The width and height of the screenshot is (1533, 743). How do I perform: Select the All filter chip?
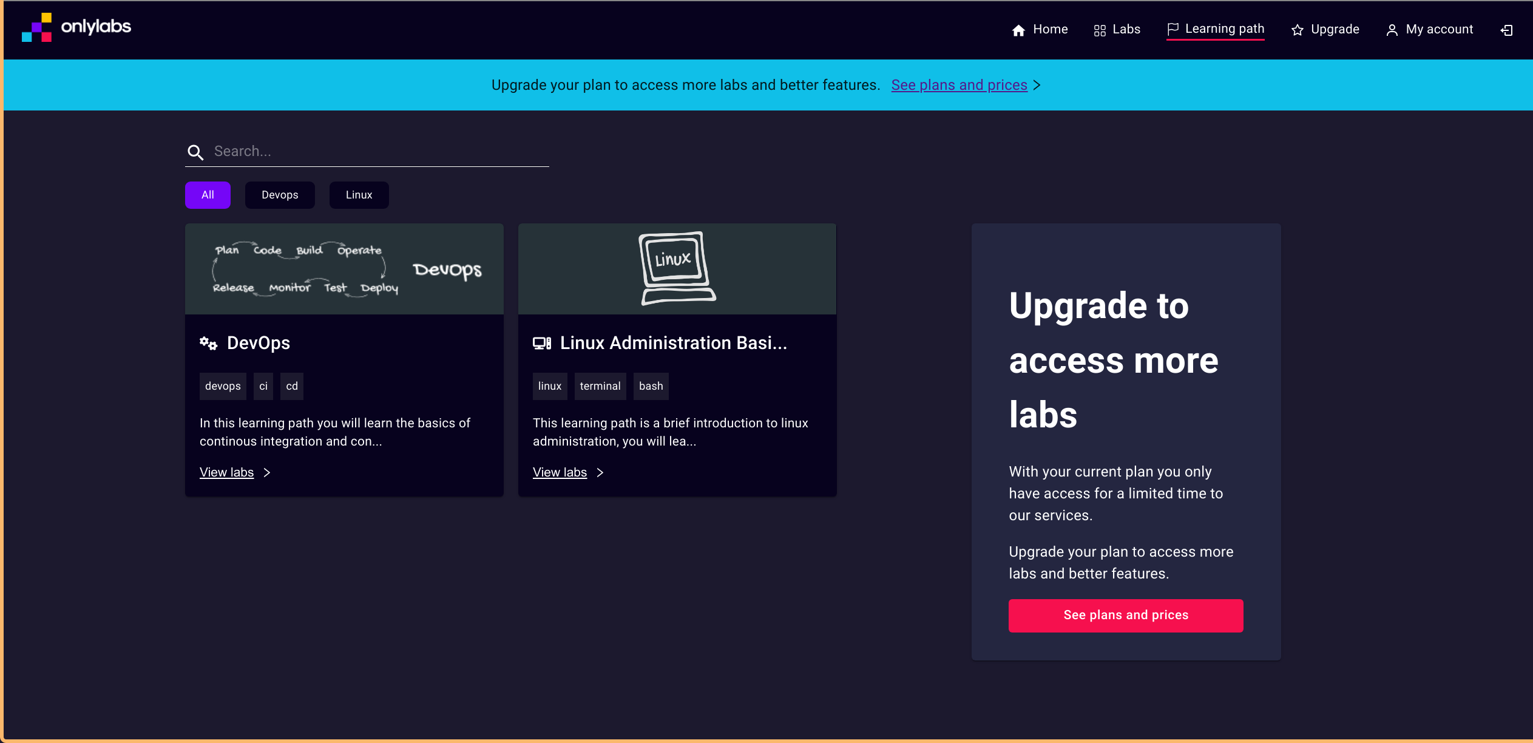pos(208,195)
